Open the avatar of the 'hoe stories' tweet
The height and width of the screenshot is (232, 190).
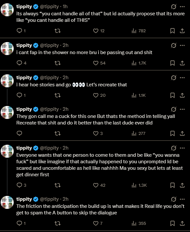click(7, 81)
